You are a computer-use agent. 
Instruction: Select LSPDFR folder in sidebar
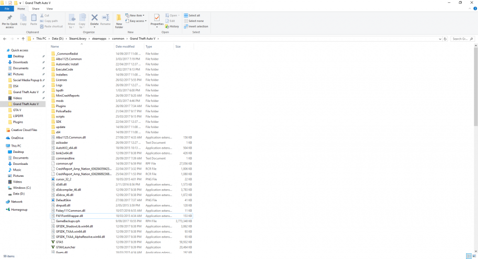pyautogui.click(x=18, y=116)
